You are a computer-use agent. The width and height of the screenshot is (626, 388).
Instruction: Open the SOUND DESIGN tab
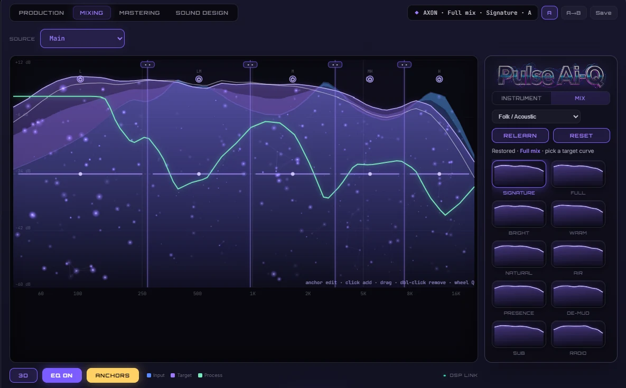(x=202, y=13)
